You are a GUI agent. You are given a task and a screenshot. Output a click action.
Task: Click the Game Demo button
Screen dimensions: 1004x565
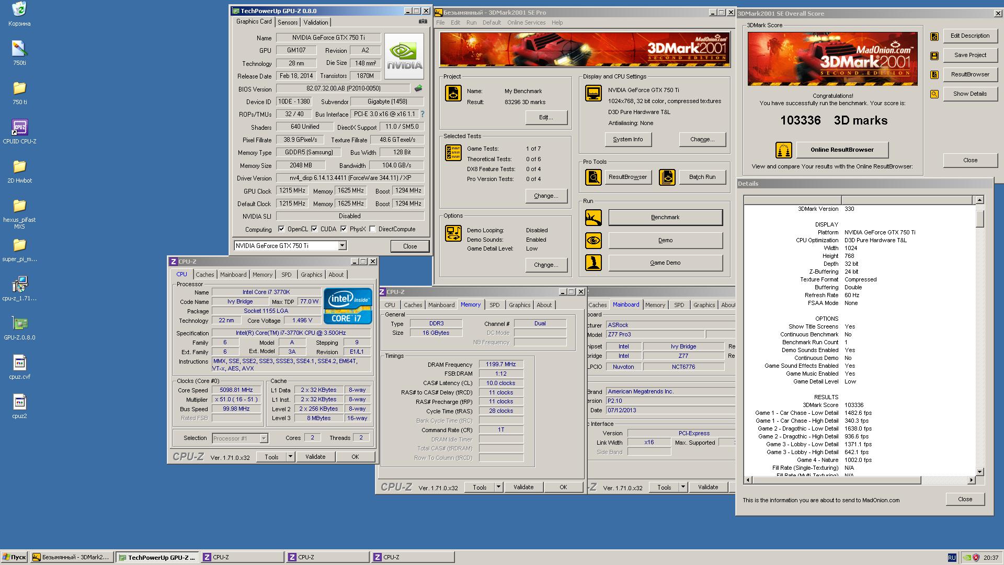(x=665, y=263)
